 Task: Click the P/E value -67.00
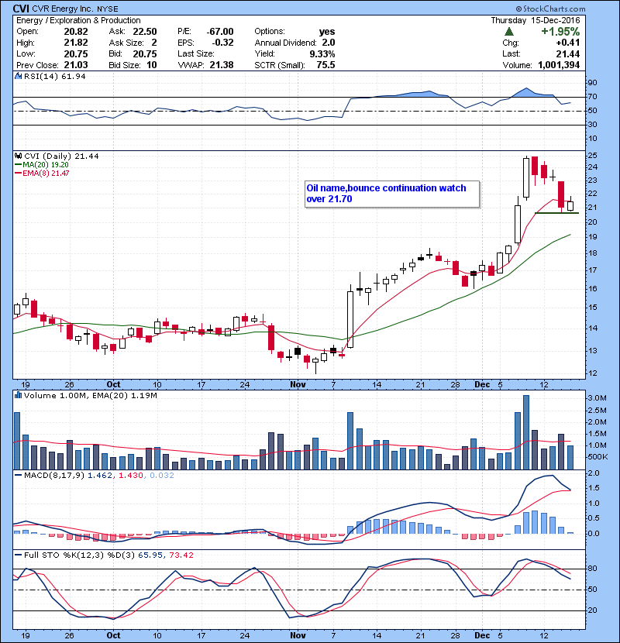(220, 32)
